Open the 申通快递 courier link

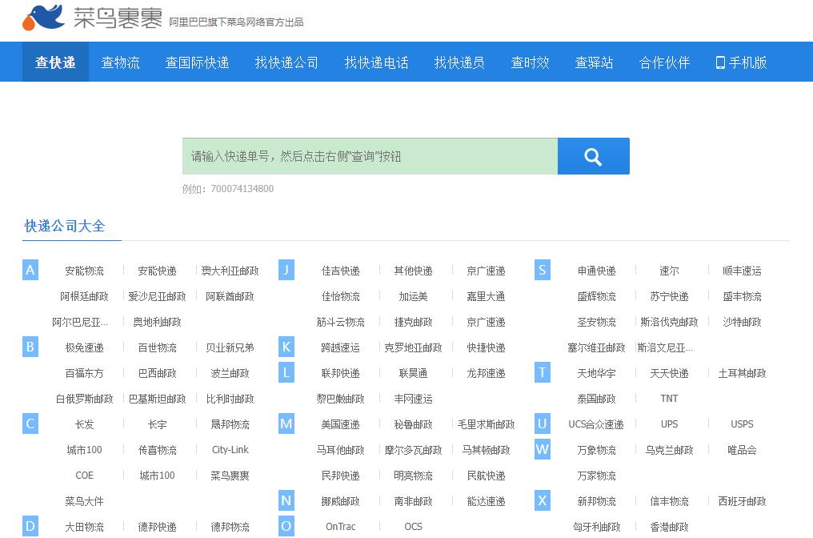(596, 270)
